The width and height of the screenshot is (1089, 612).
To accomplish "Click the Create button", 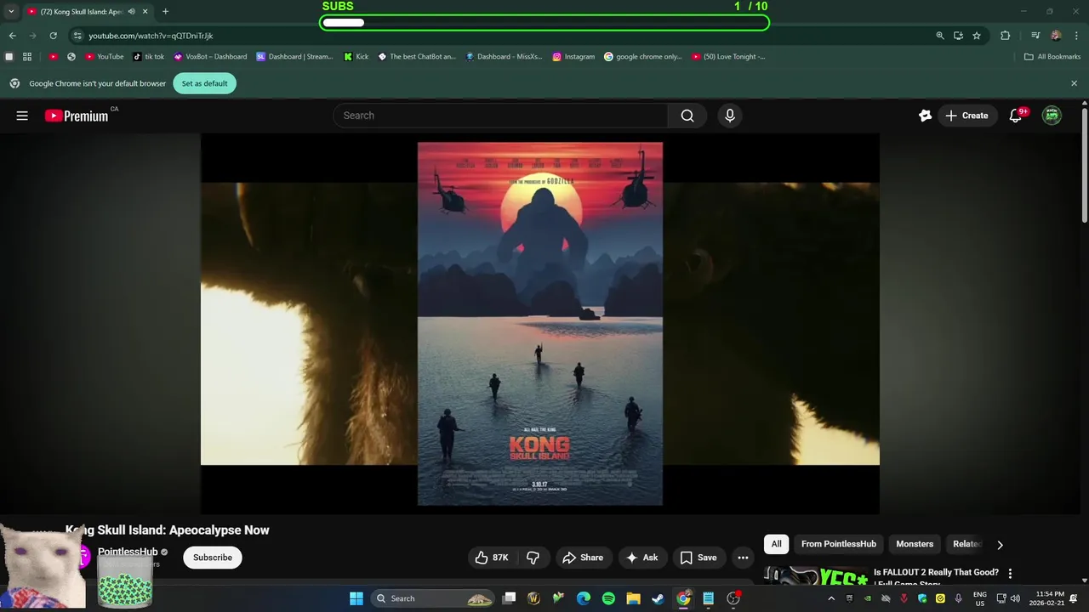I will tap(966, 116).
